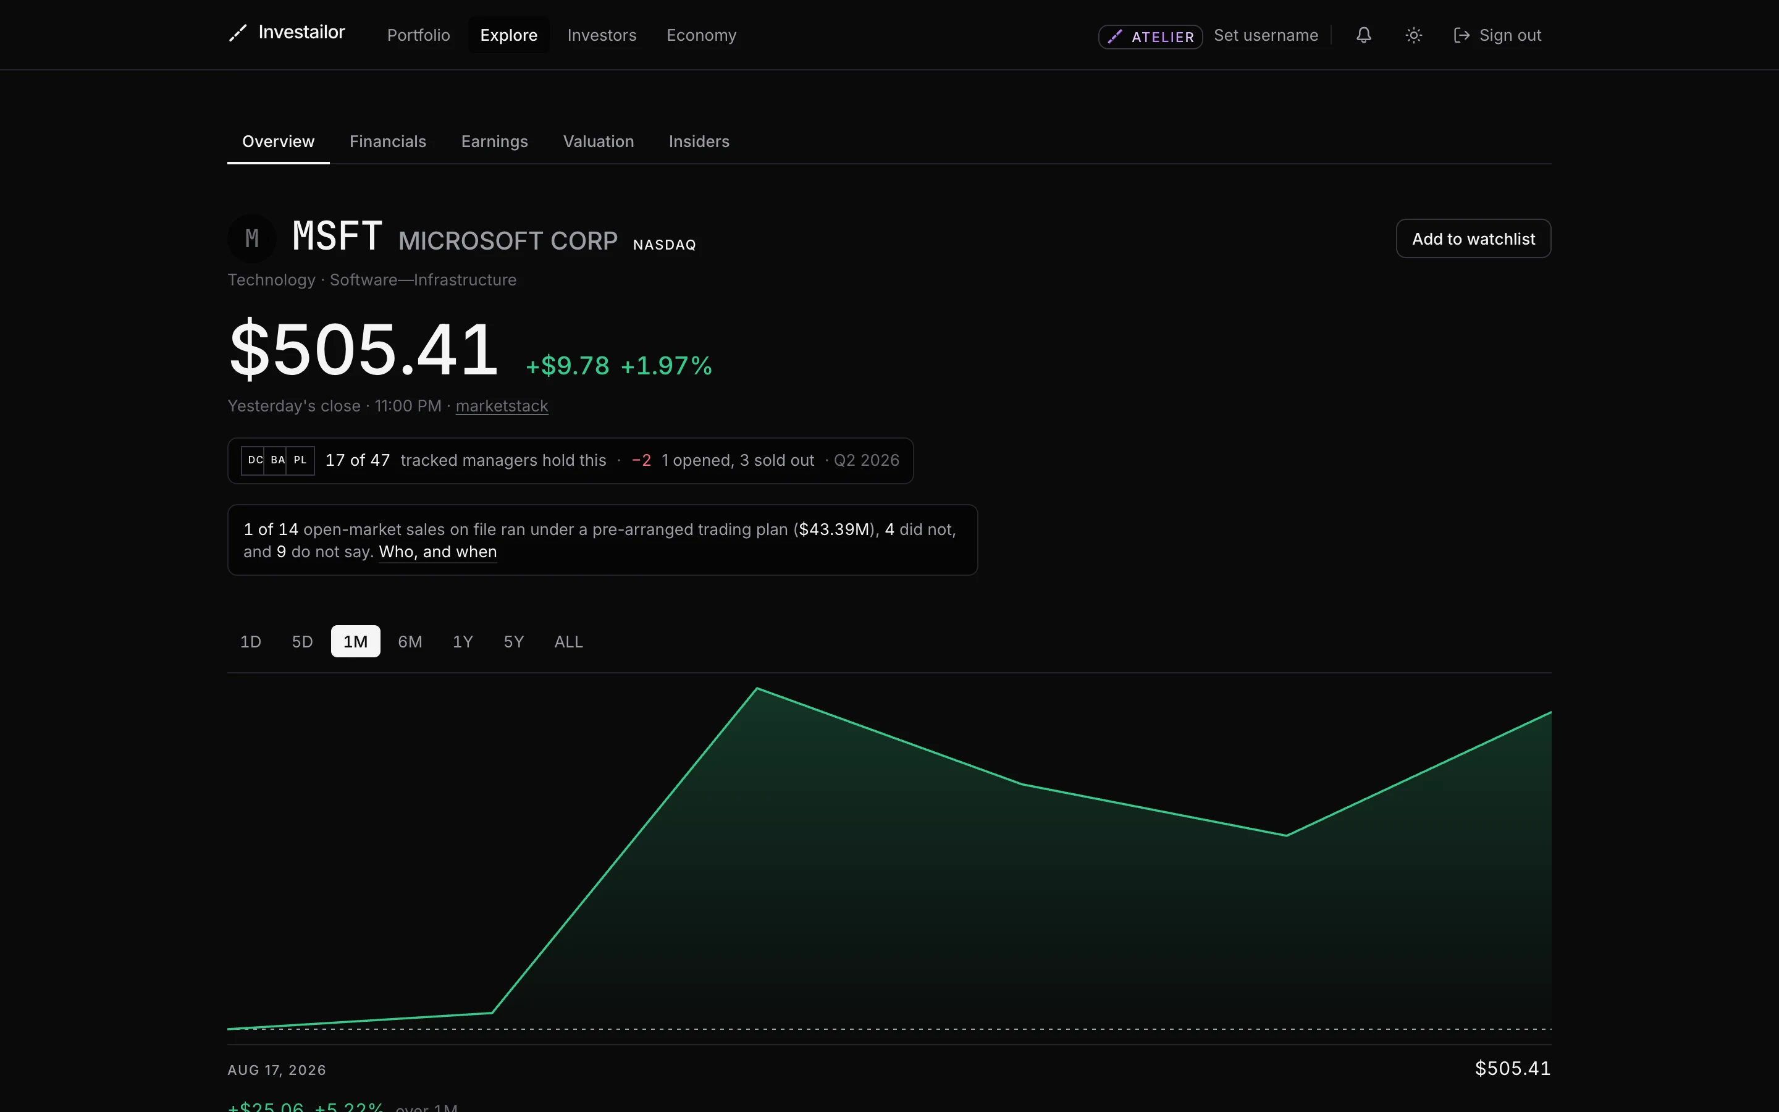Click "Yesterday's close · 11:00 PM" text

334,406
